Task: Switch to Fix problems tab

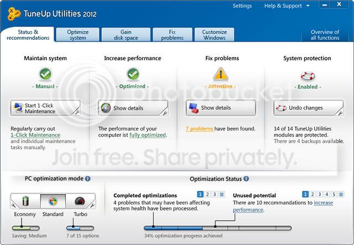Action: click(172, 35)
